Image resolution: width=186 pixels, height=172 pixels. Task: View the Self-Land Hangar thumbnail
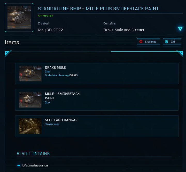pyautogui.click(x=30, y=126)
